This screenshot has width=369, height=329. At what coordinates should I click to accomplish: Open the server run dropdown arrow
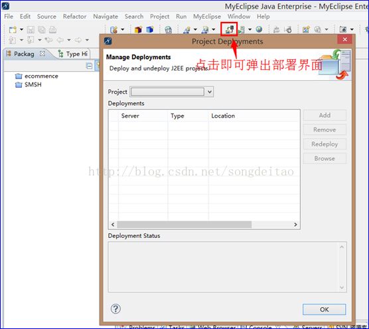pyautogui.click(x=250, y=30)
